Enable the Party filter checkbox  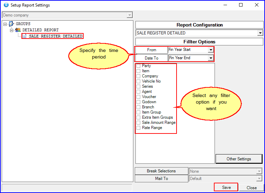tap(139, 66)
